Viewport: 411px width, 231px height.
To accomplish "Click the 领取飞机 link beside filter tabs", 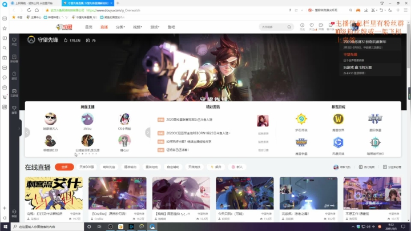I will (342, 167).
